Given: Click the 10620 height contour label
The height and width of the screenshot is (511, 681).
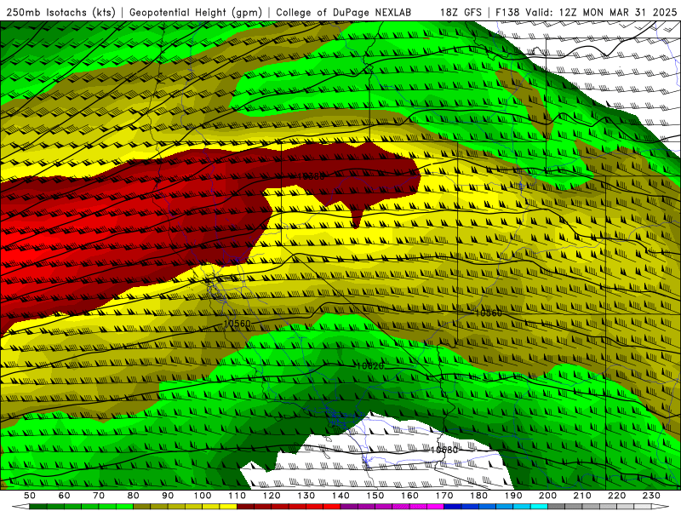Looking at the screenshot, I should pos(369,366).
